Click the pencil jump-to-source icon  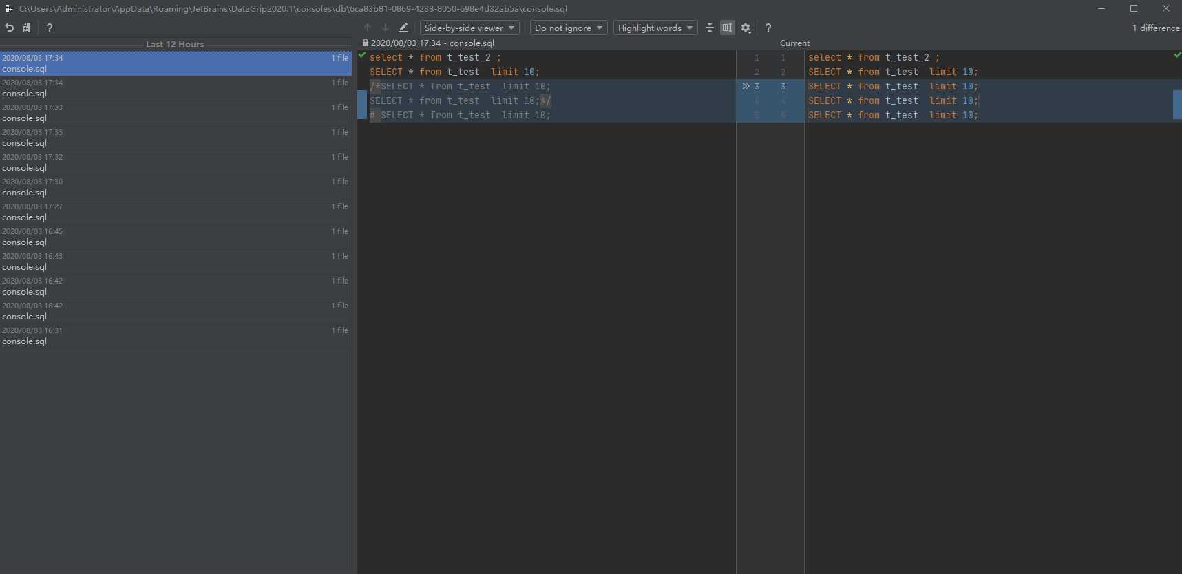coord(403,28)
